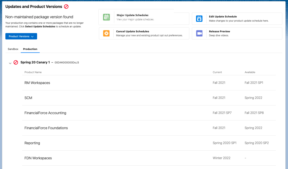Click the green Major Update Schedules calendar icon
Screen dimensions: 288x169
(x=106, y=17)
